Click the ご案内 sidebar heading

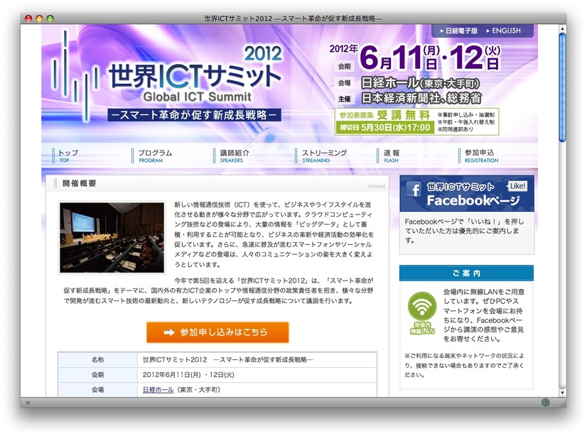click(466, 273)
